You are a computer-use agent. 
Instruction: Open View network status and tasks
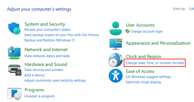click(x=47, y=56)
